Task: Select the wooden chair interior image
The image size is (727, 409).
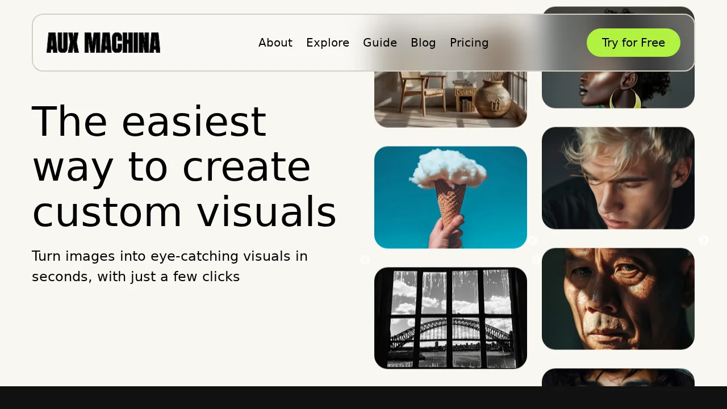Action: pos(450,99)
